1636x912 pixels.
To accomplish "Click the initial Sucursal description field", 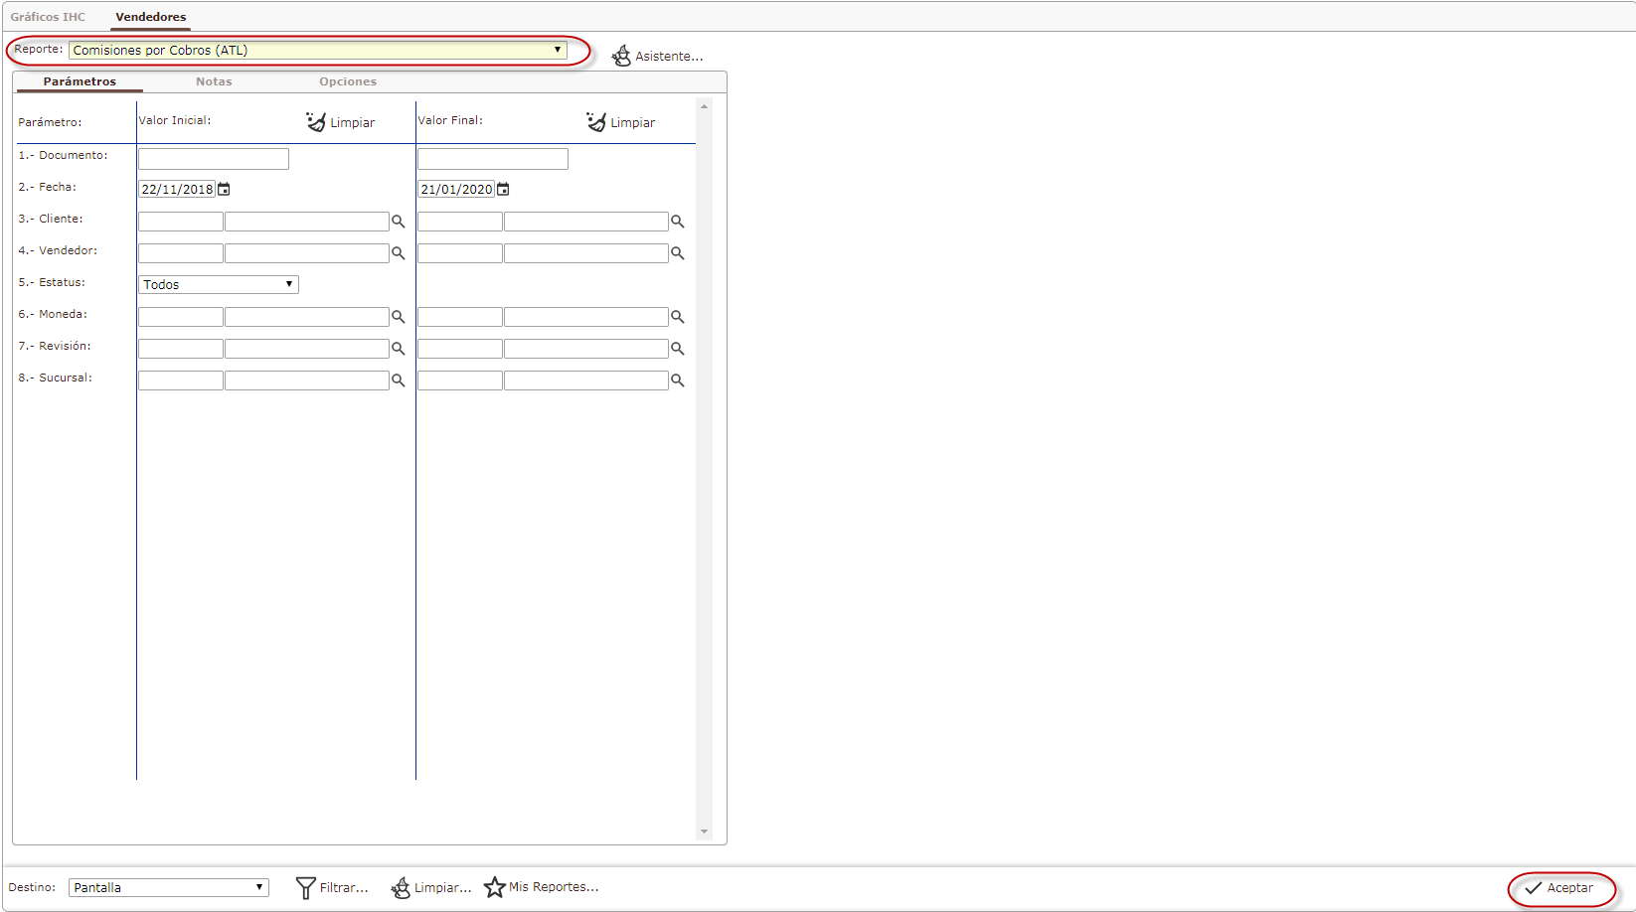I will (307, 380).
